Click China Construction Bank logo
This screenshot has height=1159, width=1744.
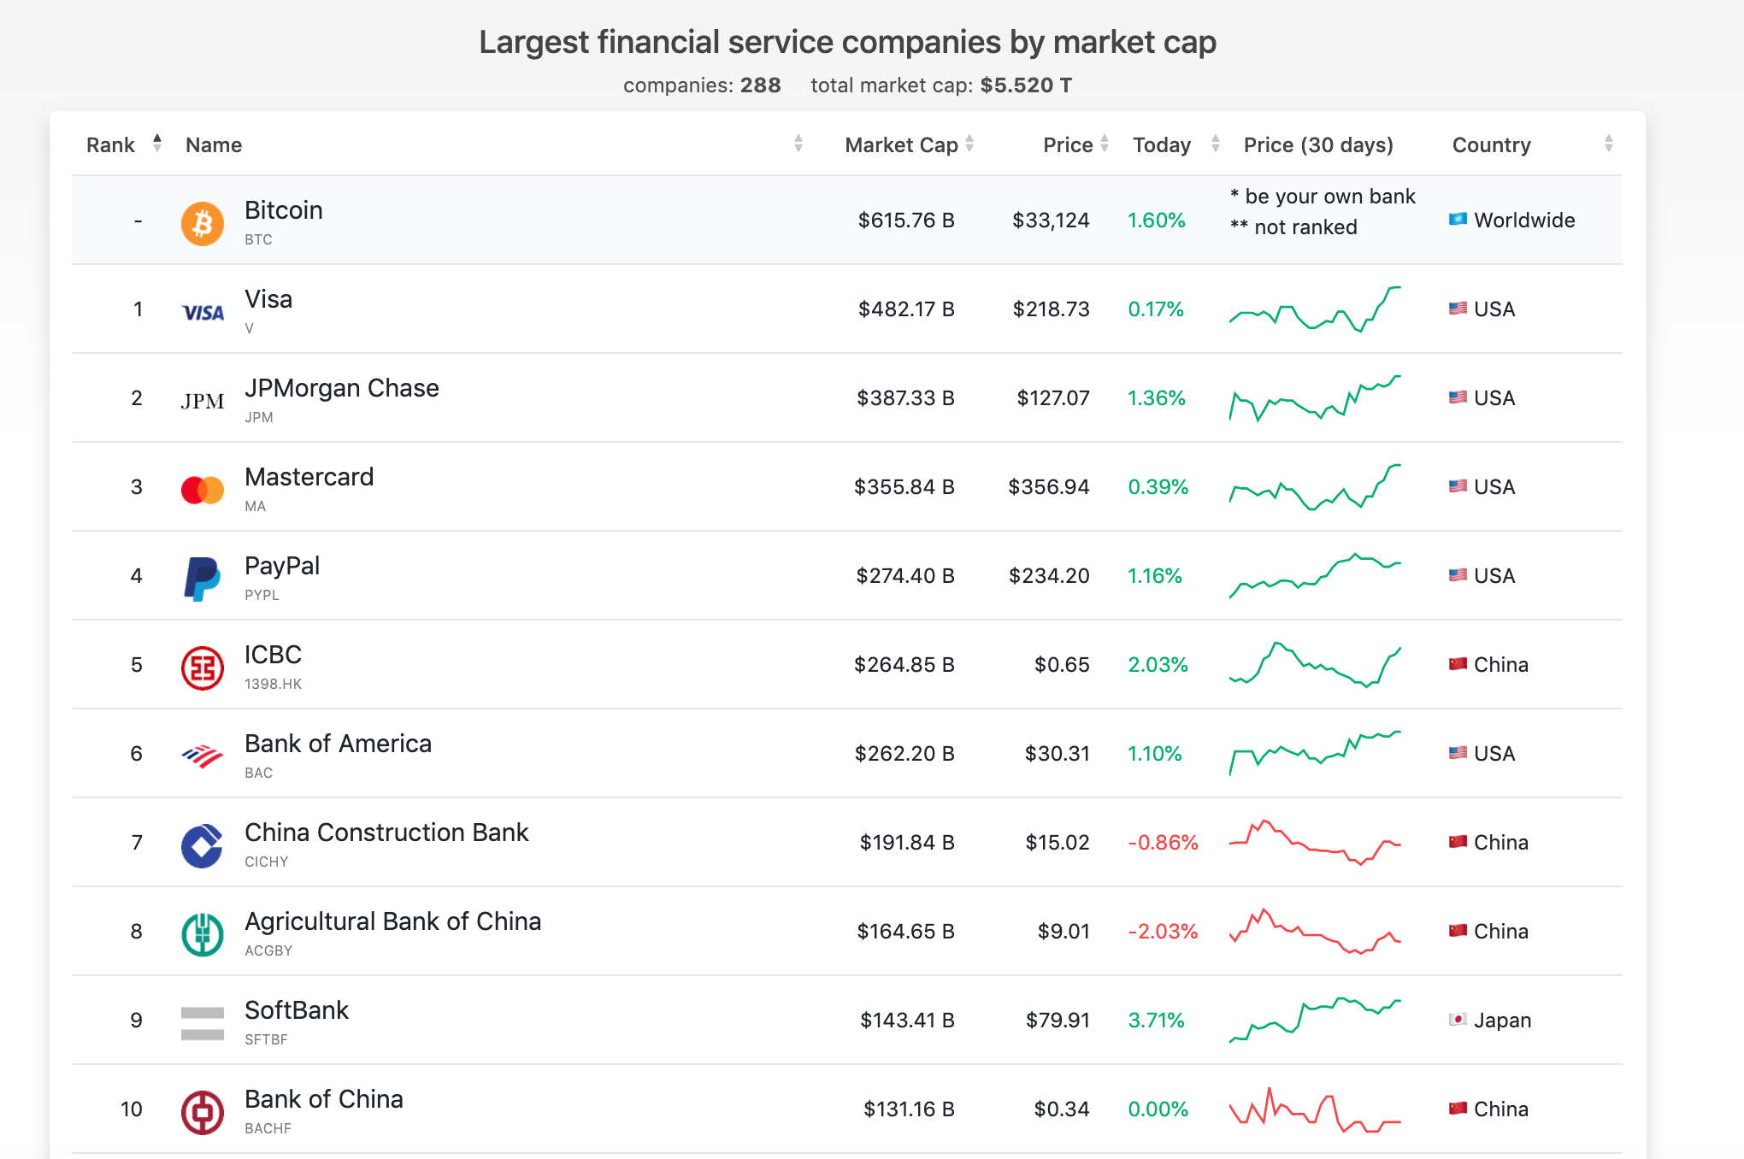point(203,845)
